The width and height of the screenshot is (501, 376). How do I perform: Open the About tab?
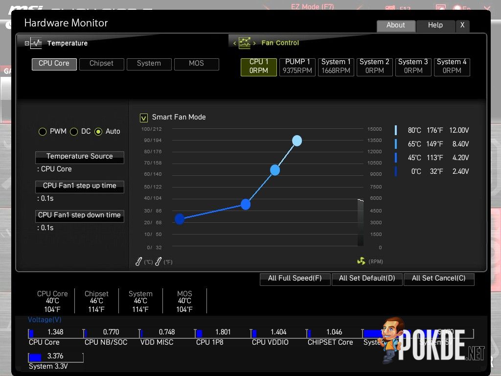[x=396, y=25]
